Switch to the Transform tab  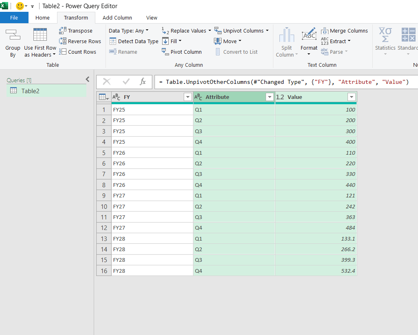76,18
